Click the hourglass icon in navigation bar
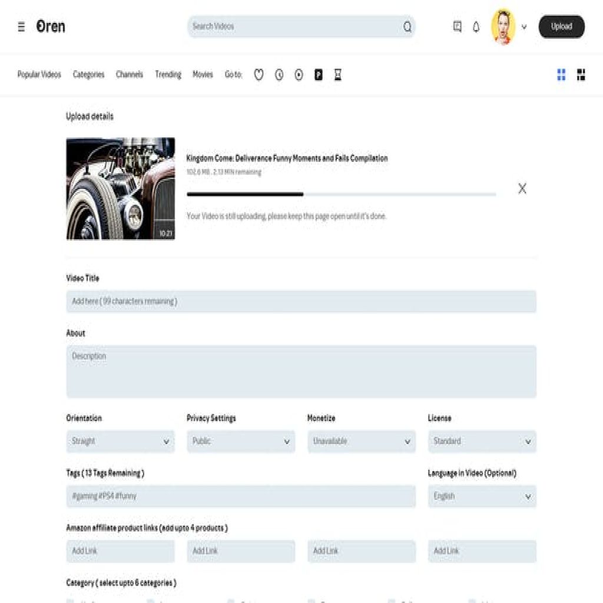603x603 pixels. click(338, 75)
